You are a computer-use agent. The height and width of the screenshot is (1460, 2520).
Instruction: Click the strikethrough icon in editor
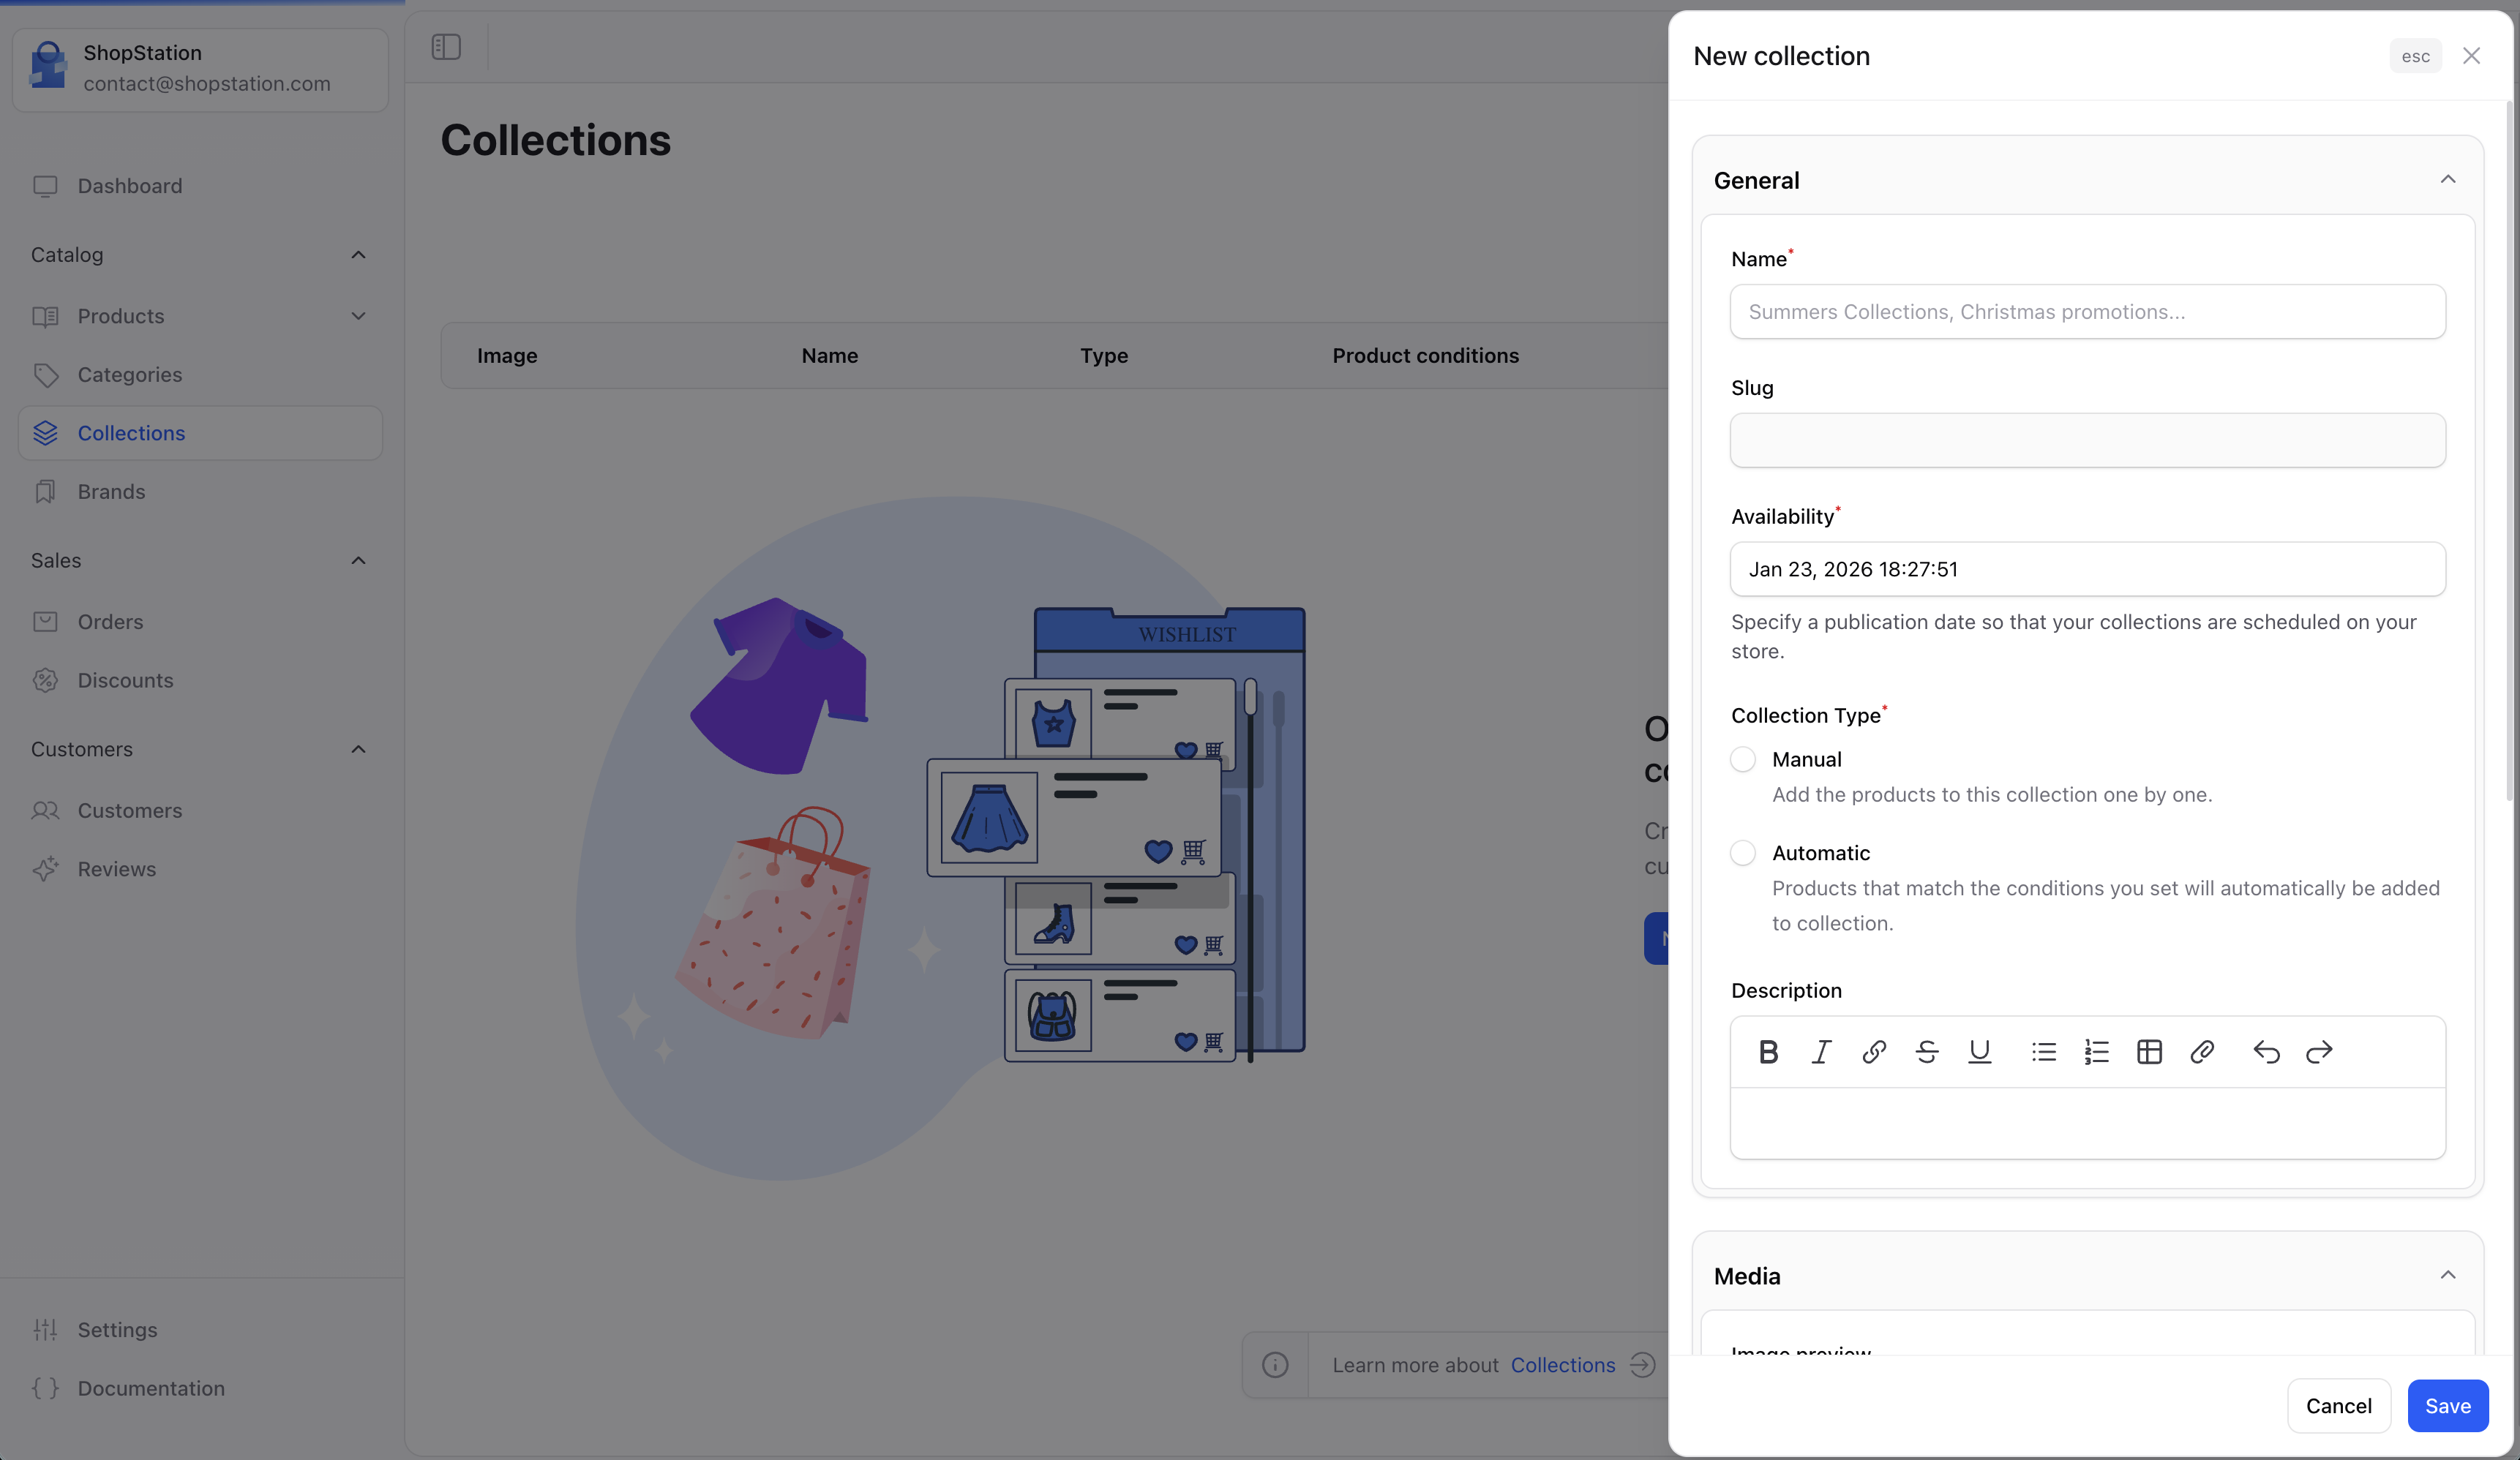(1927, 1052)
